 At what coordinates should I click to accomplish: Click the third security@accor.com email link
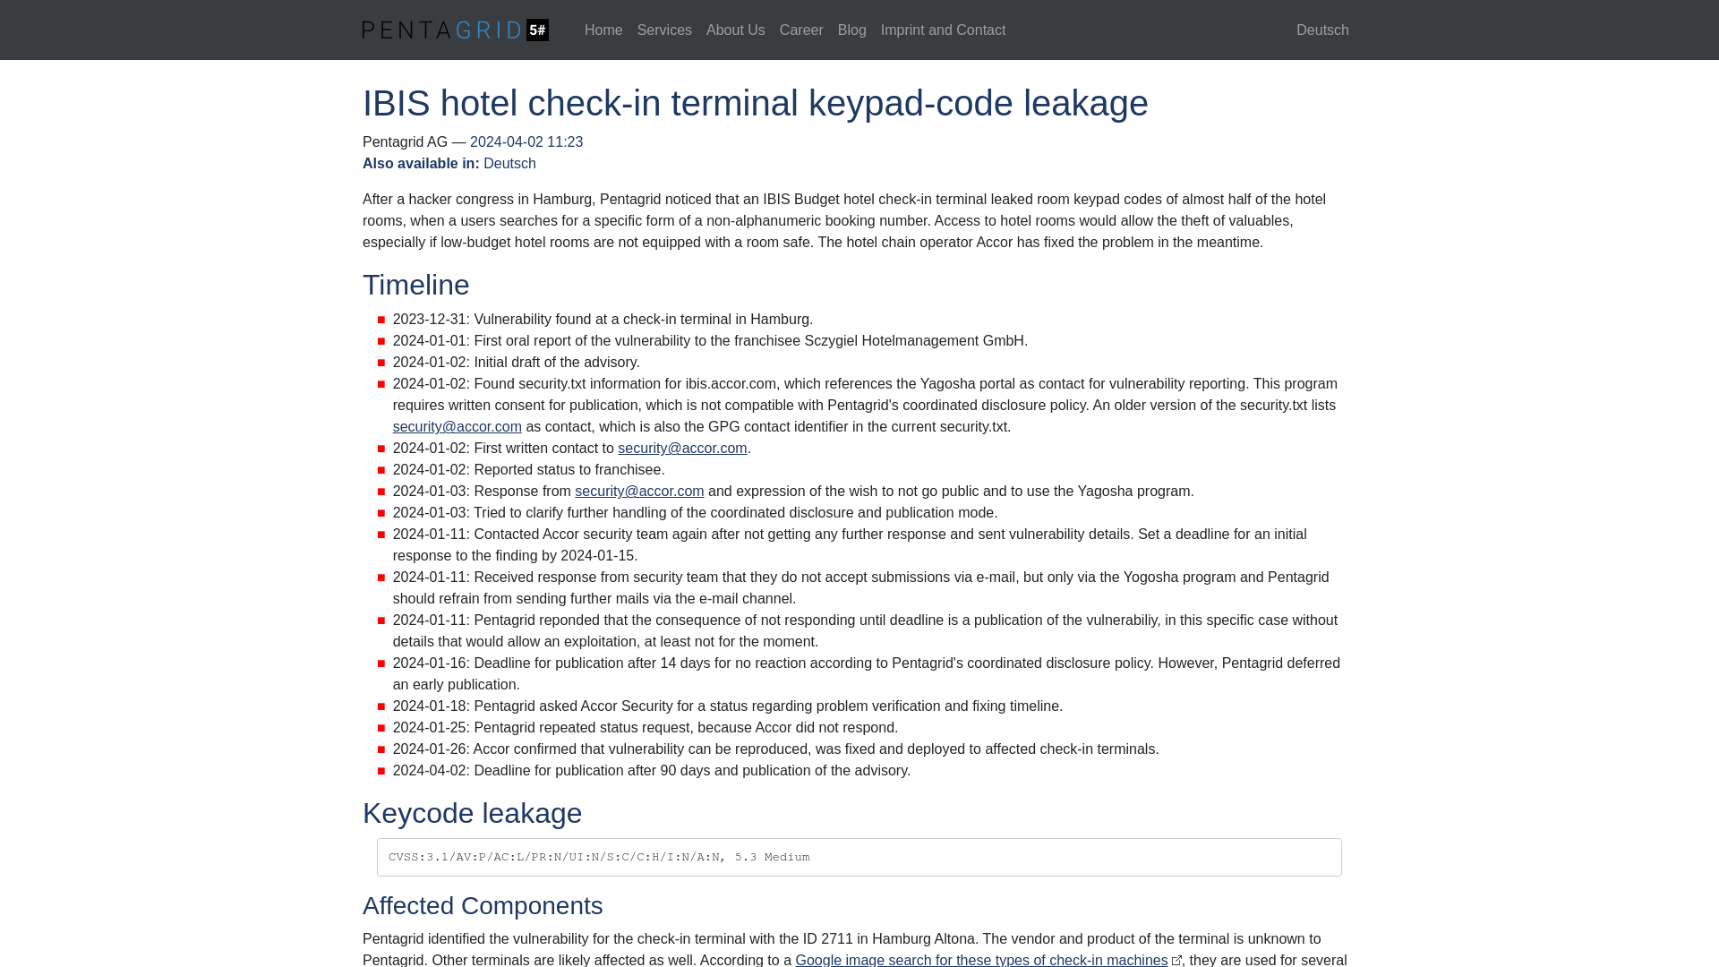coord(638,492)
